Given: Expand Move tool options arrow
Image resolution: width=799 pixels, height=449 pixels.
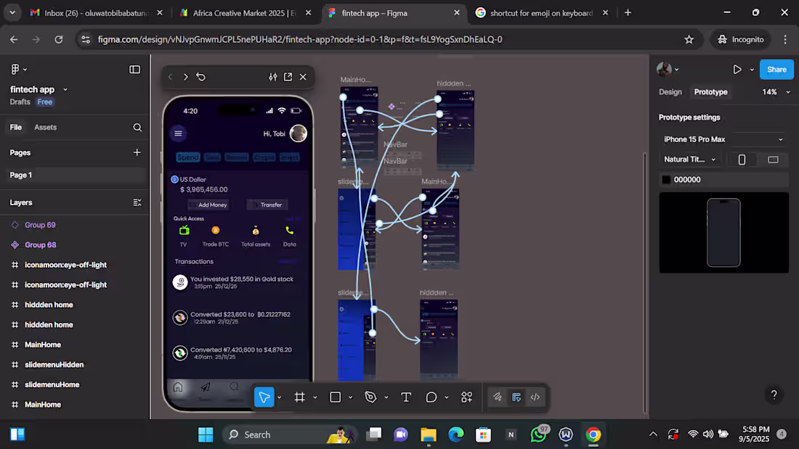Looking at the screenshot, I should pos(279,397).
